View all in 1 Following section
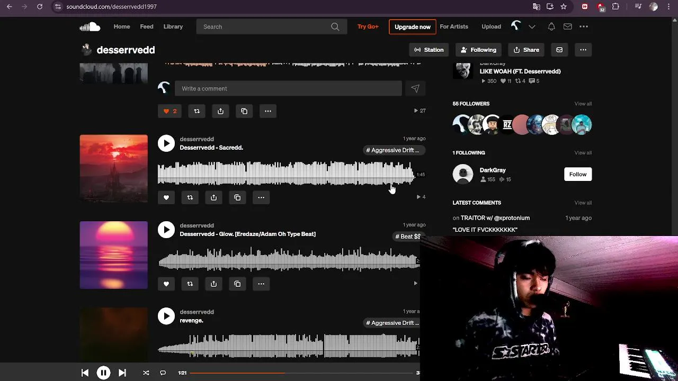The height and width of the screenshot is (381, 678). click(x=583, y=153)
